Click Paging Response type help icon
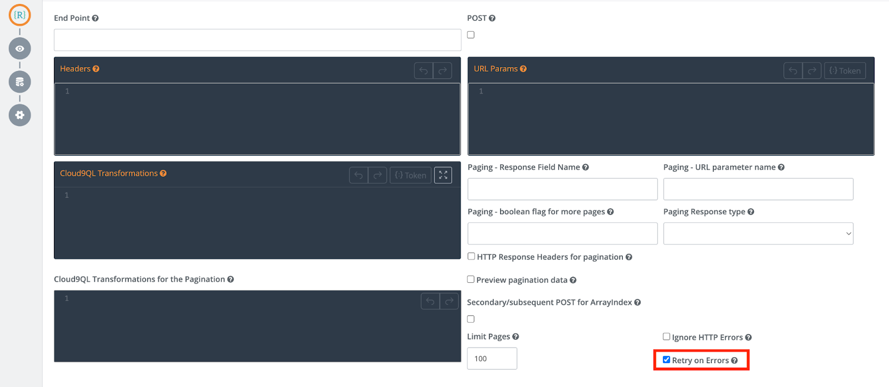 751,212
